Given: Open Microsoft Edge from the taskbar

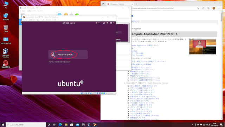Looking at the screenshot, I should pos(60,125).
